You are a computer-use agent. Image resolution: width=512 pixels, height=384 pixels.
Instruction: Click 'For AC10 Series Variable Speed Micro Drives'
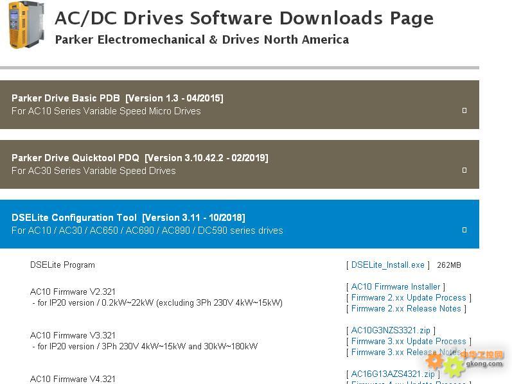click(x=106, y=111)
